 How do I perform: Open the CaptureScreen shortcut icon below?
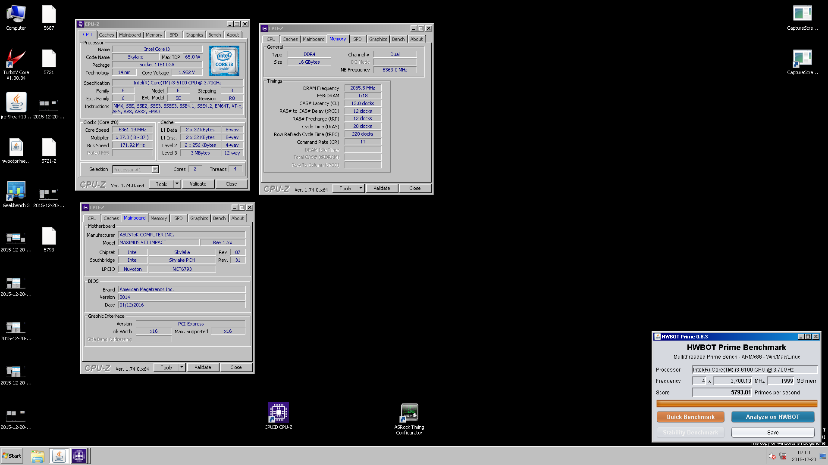(x=802, y=62)
